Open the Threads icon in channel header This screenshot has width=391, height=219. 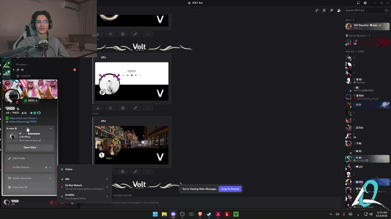pyautogui.click(x=317, y=10)
